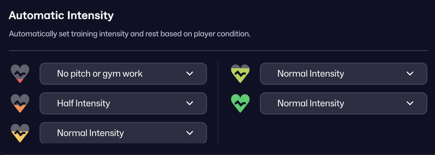Click the vertical divider between the columns
435x155 pixels.
(218, 102)
